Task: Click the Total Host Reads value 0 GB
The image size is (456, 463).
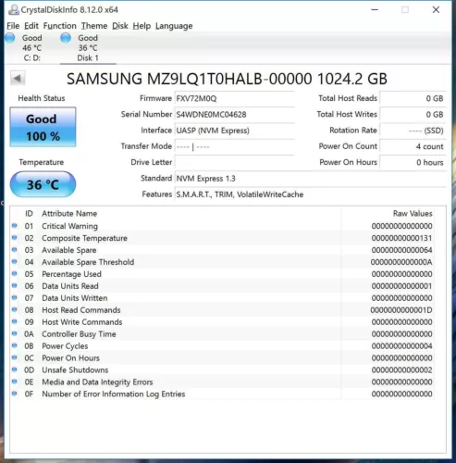Action: (x=413, y=98)
